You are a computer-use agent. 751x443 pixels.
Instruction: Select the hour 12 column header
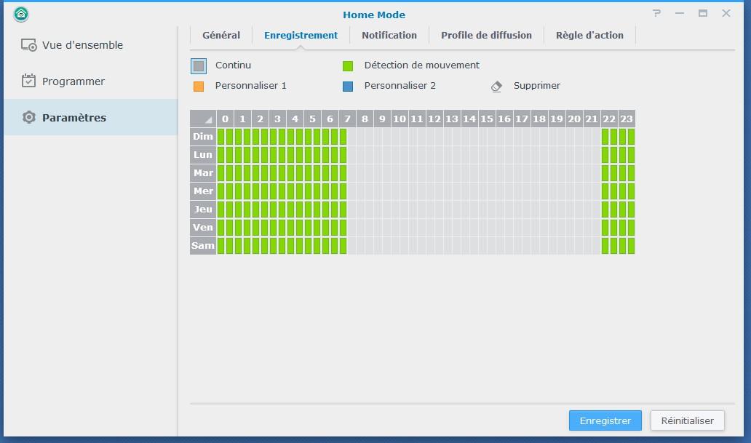[x=434, y=119]
